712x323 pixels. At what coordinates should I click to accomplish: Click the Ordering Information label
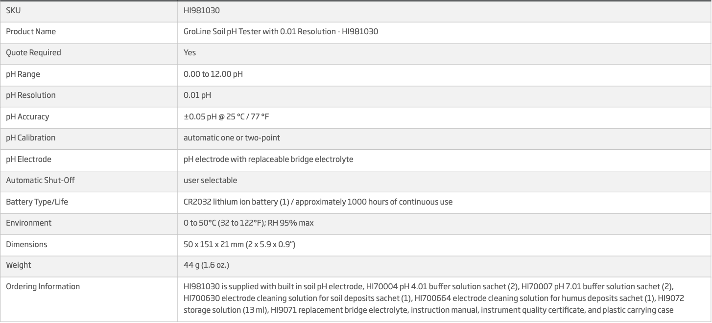pos(43,286)
